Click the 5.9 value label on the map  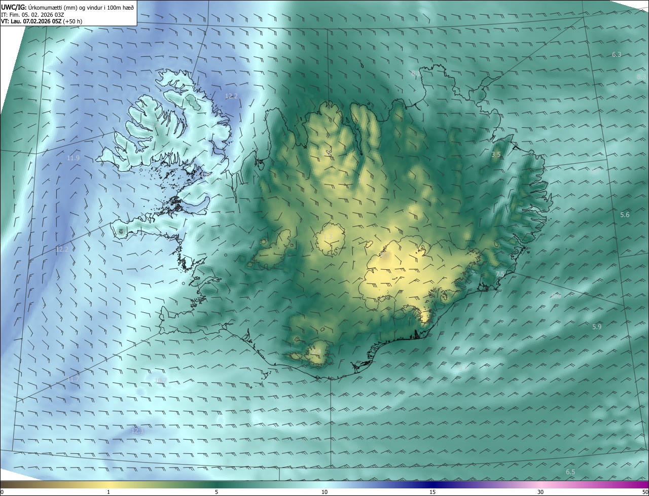click(x=597, y=327)
